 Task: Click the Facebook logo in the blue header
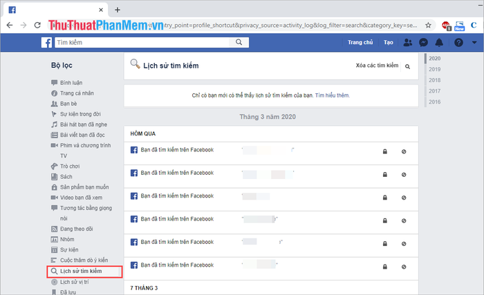click(46, 42)
